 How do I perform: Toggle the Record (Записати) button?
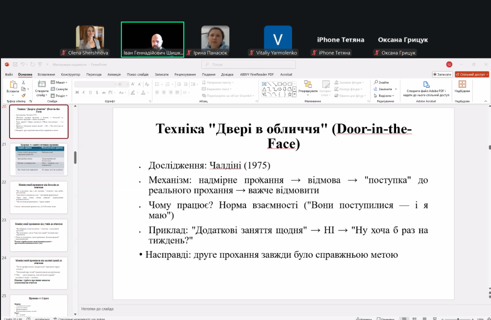pos(442,74)
